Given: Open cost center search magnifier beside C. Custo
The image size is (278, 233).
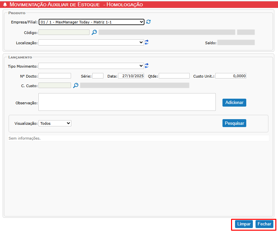Looking at the screenshot, I should [x=76, y=85].
